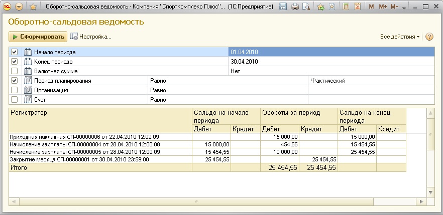Click the empty Организация value cell
443x215 pixels.
[372, 90]
